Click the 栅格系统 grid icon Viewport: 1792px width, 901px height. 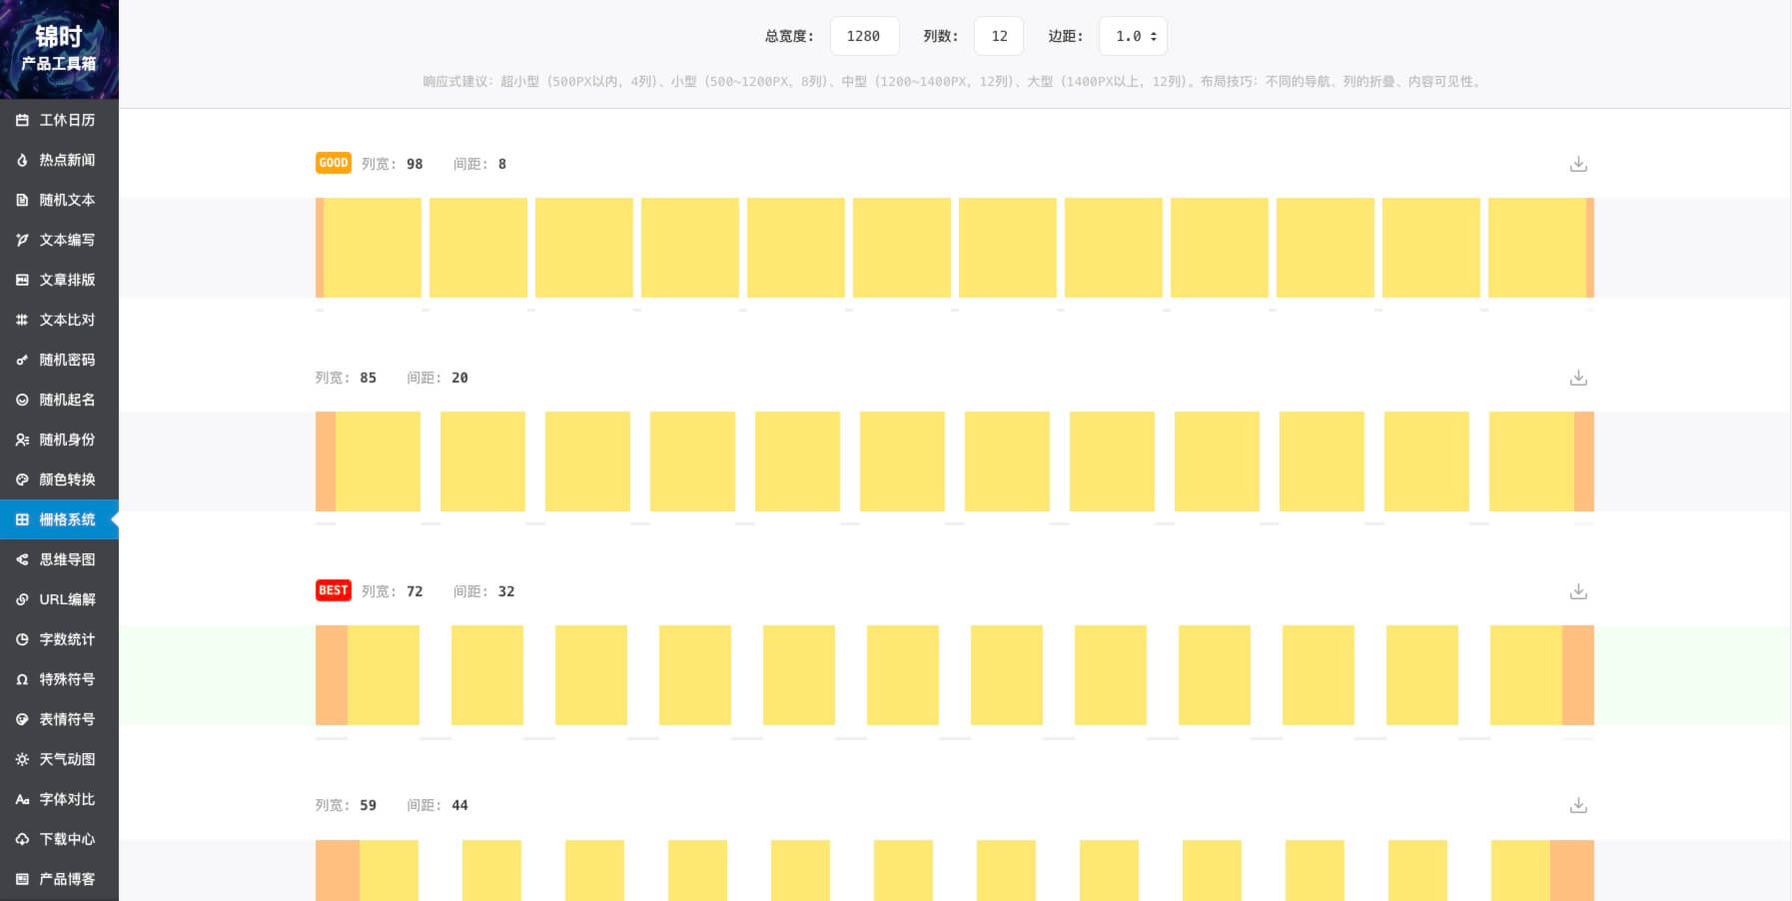22,519
